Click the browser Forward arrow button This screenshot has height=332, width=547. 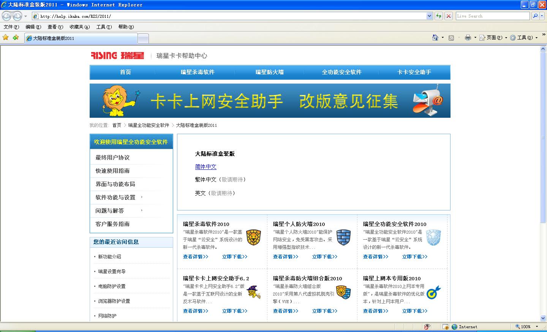point(17,16)
